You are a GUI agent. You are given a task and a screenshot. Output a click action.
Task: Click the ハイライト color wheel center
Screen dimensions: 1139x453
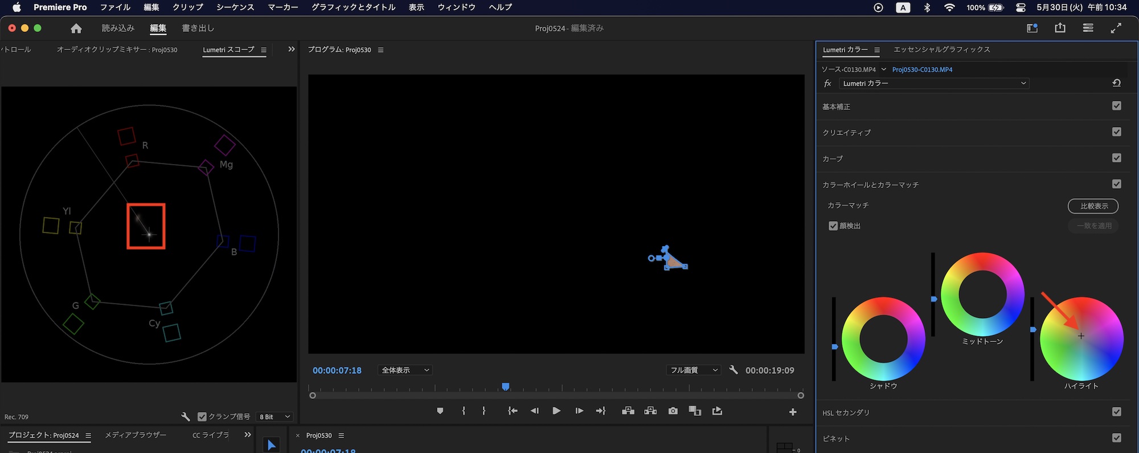click(x=1081, y=336)
